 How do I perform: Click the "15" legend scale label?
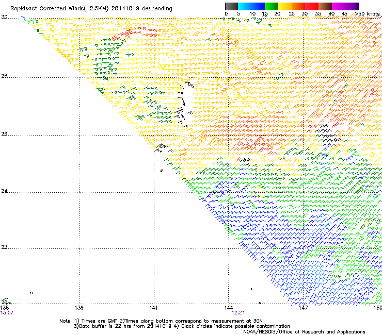(x=265, y=14)
